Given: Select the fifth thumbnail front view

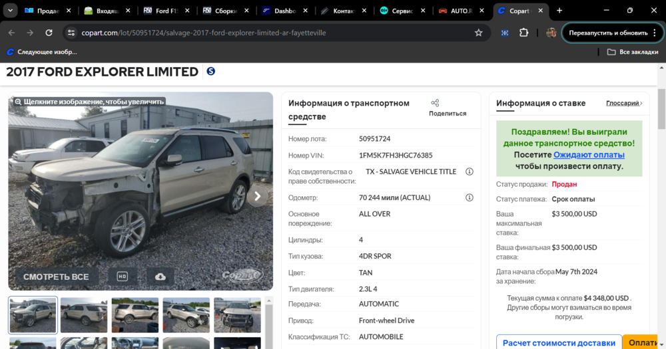Looking at the screenshot, I should point(238,315).
